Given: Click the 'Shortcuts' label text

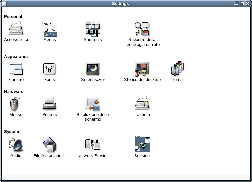Looking at the screenshot, I should pos(93,40).
